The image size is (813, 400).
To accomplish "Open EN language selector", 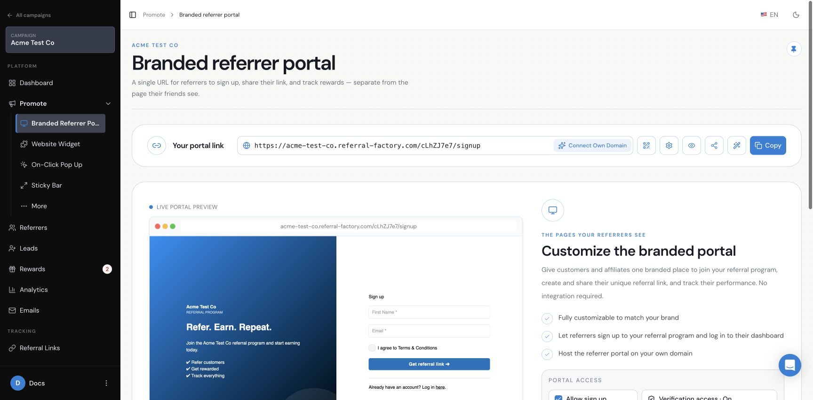I will [x=769, y=15].
